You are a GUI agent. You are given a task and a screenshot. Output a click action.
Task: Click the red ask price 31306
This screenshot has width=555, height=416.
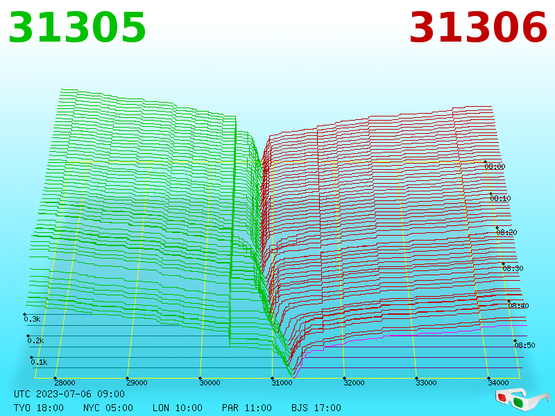(478, 27)
